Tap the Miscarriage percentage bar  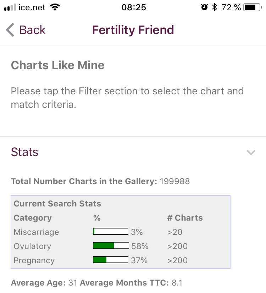point(111,232)
